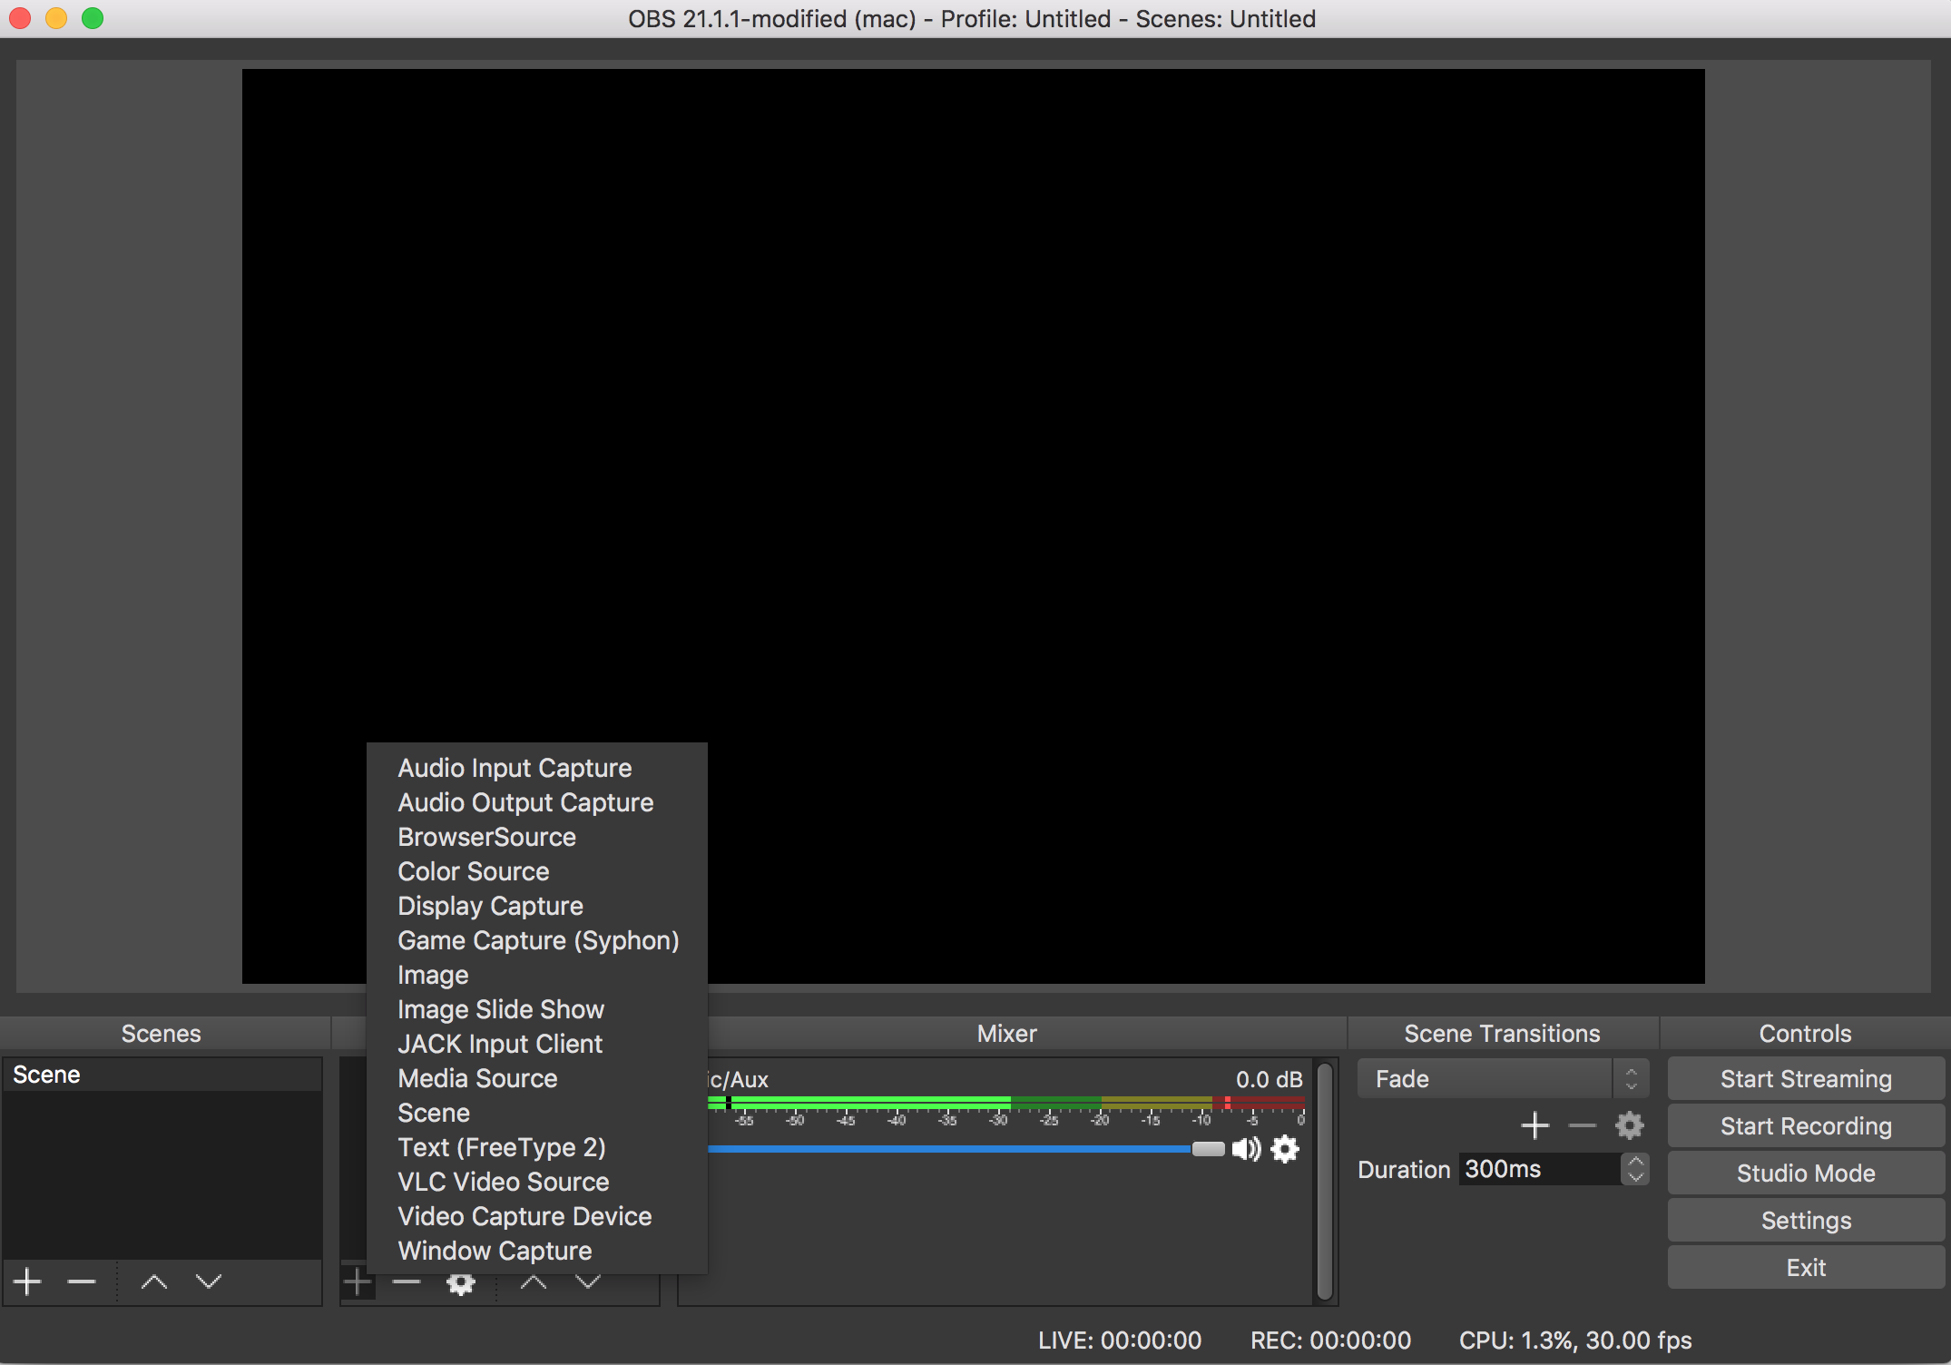
Task: Move the scene down with the arrow icon
Action: coord(209,1282)
